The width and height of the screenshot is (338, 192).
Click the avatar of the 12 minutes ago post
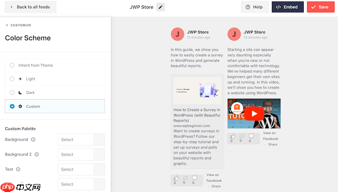(x=234, y=34)
